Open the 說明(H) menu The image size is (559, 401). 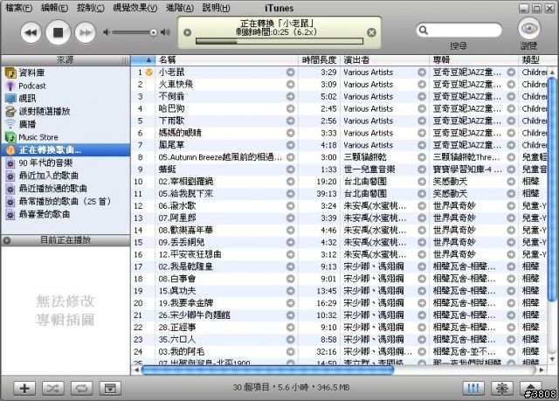click(x=216, y=8)
